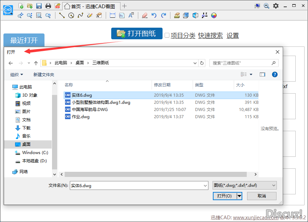Viewport: 308px width, 222px height.
Task: Click the eraser tool icon
Action: click(x=144, y=15)
